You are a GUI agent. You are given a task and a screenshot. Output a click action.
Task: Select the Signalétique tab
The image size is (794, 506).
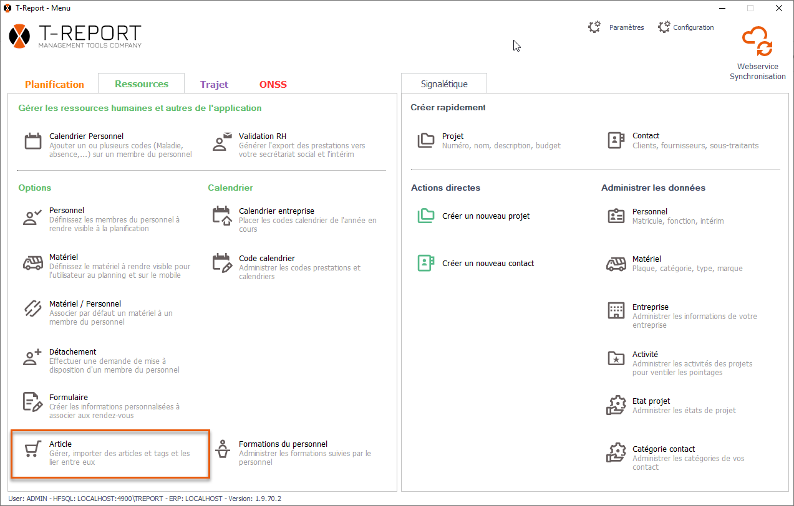click(x=444, y=84)
